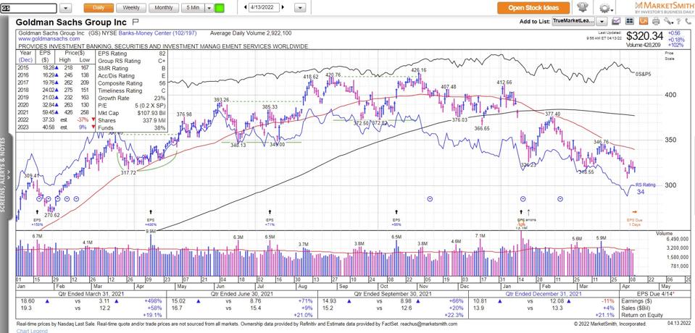Click the EPS Due arrow marker on chart
The height and width of the screenshot is (333, 695).
point(636,211)
